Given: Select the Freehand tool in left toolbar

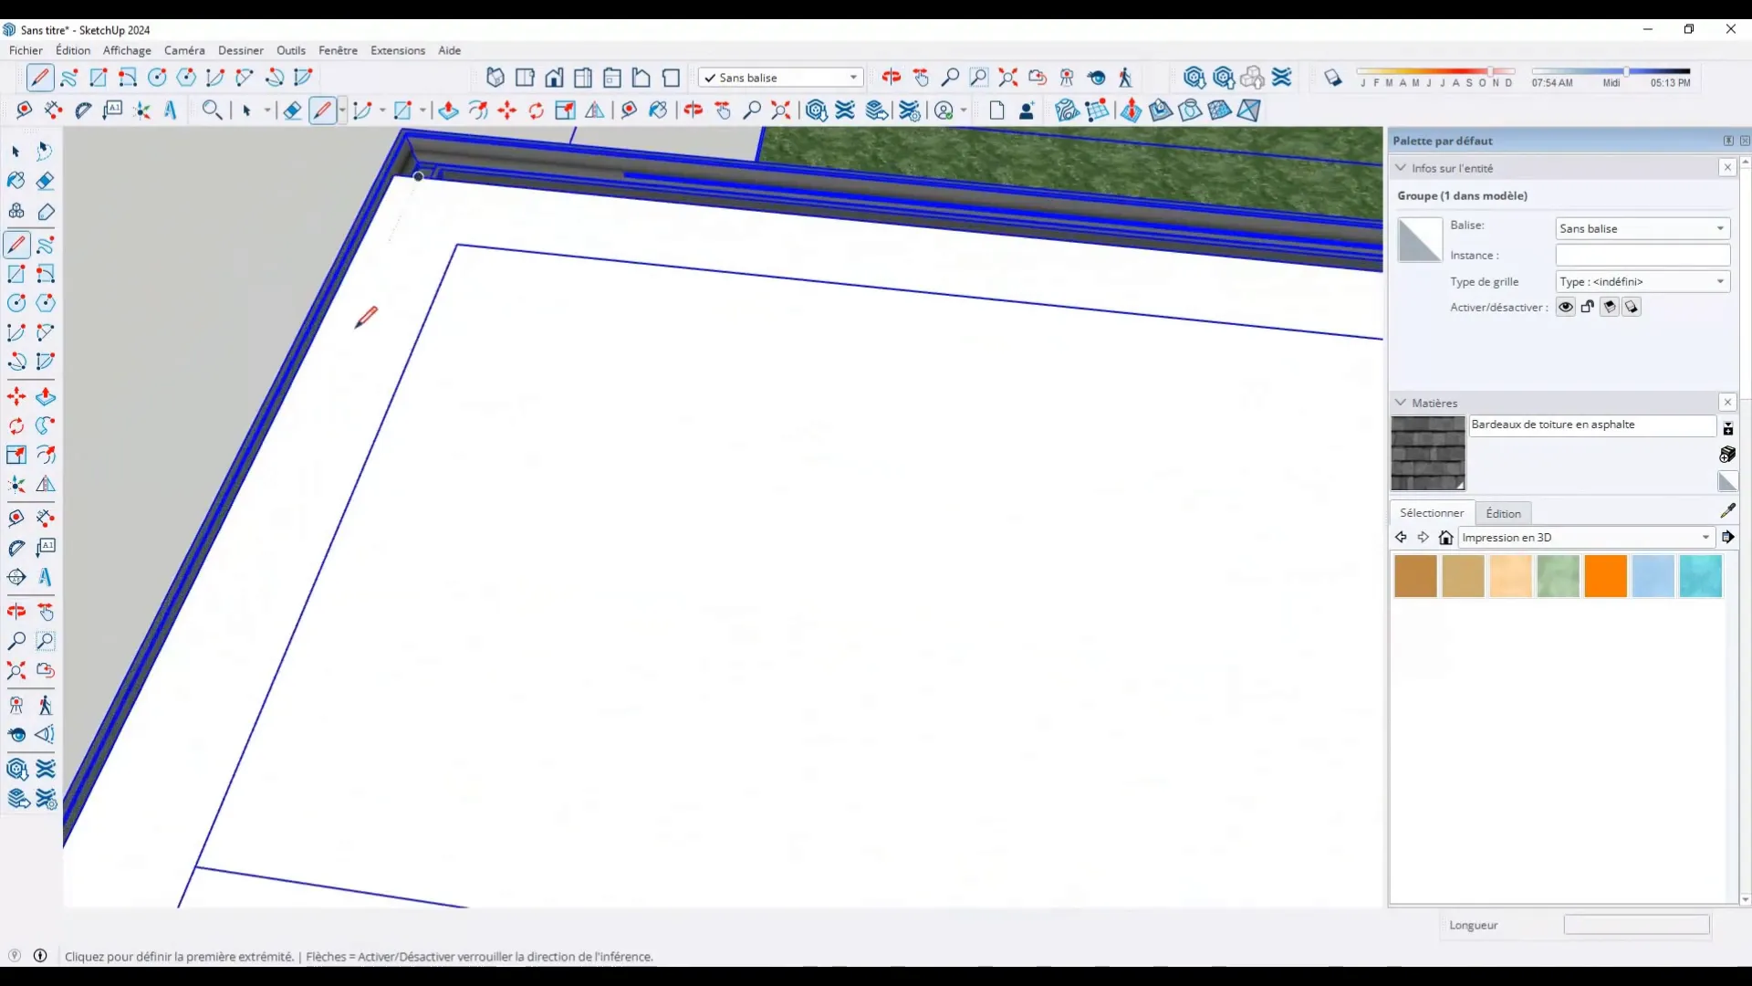Looking at the screenshot, I should click(46, 245).
